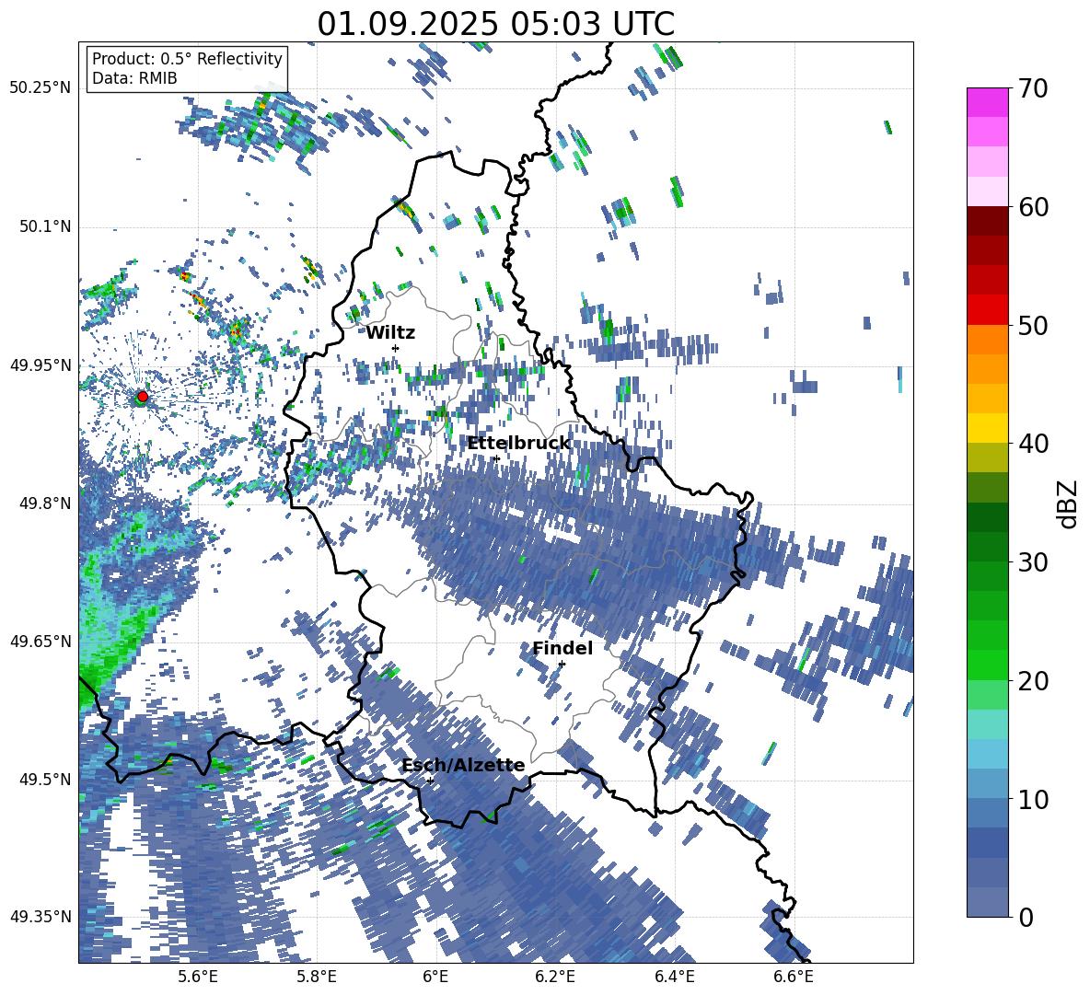Click the 6.6°E longitude label

pyautogui.click(x=794, y=977)
